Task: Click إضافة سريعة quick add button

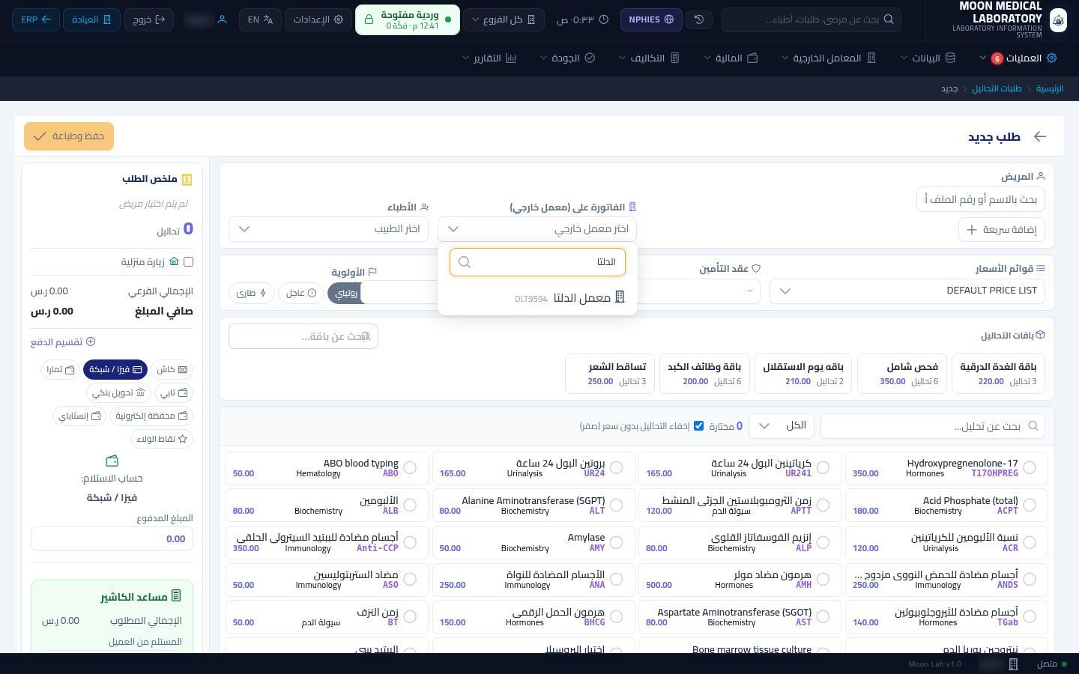Action: click(x=1002, y=230)
